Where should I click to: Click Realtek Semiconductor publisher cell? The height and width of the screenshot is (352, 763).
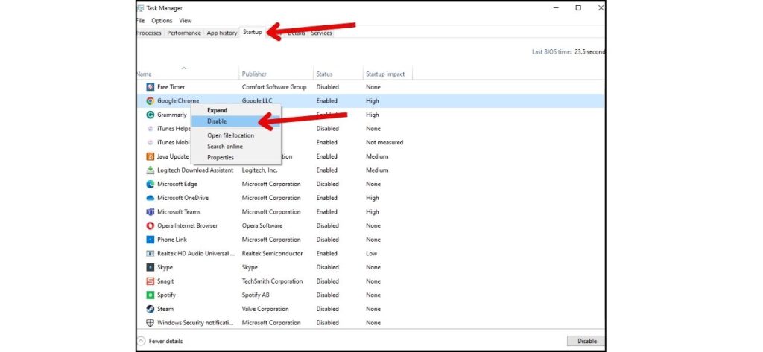point(272,253)
